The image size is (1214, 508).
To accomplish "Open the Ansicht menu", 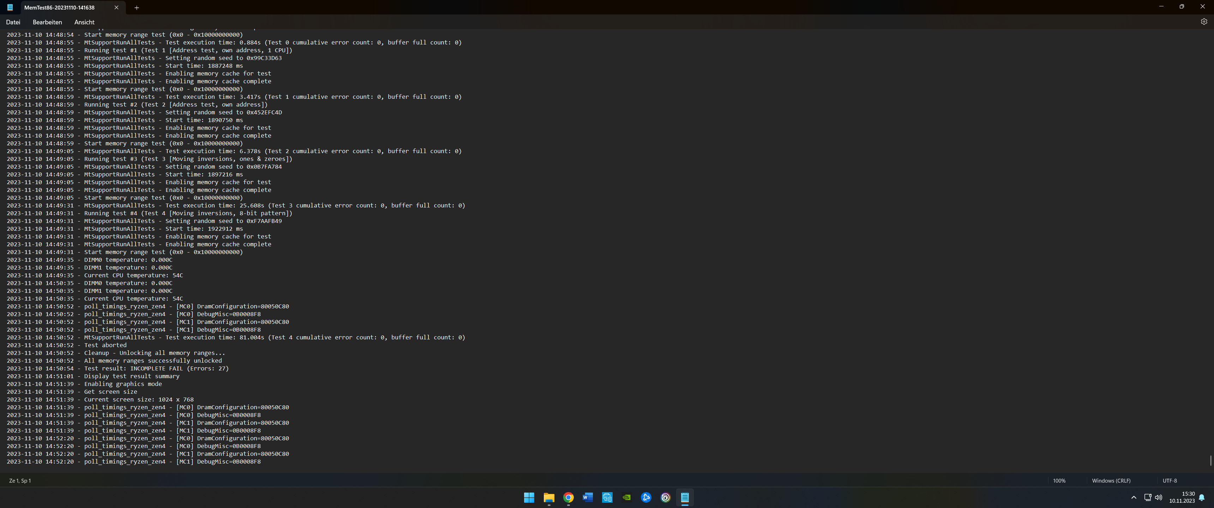I will [x=84, y=22].
